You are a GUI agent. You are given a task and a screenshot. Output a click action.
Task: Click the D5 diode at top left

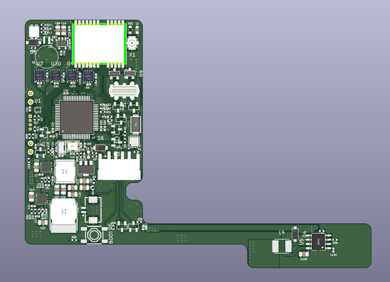(33, 43)
